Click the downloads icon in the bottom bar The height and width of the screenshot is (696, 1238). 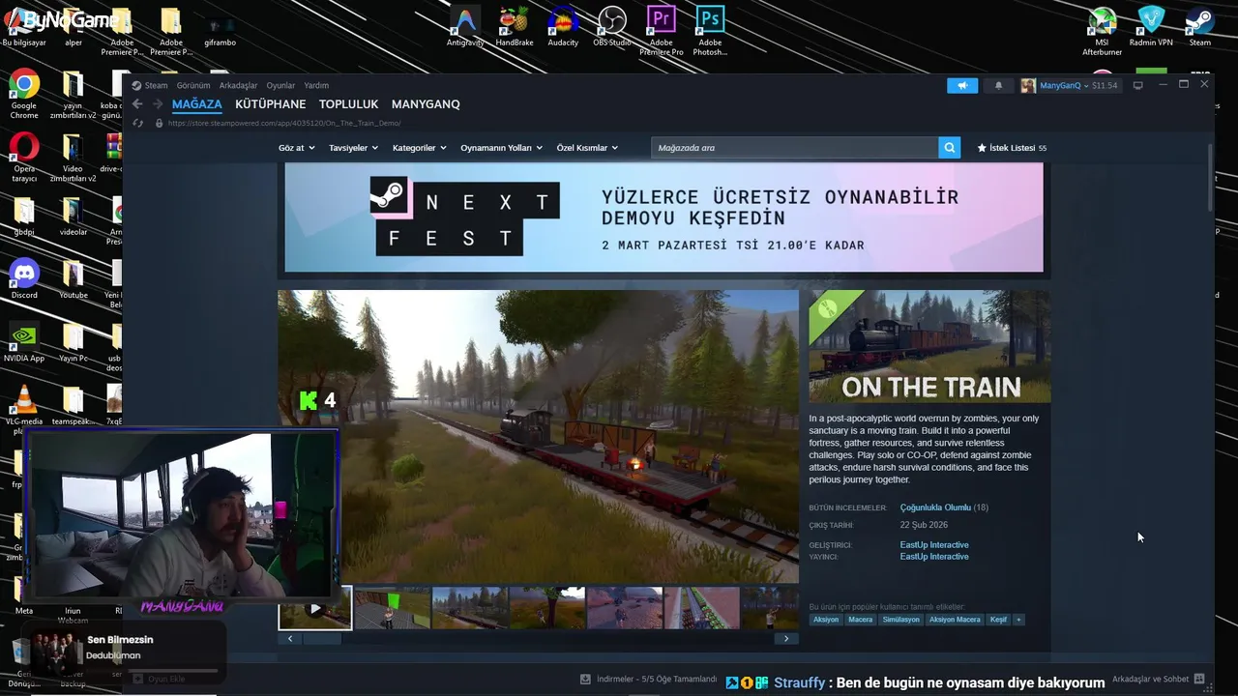(585, 679)
